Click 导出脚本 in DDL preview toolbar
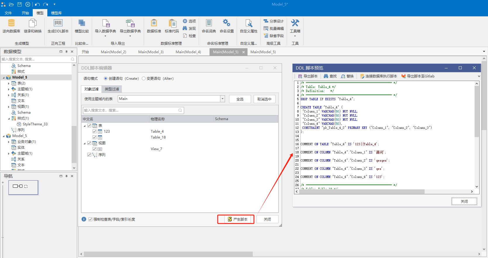Viewport: 488px width, 258px height. click(x=308, y=76)
